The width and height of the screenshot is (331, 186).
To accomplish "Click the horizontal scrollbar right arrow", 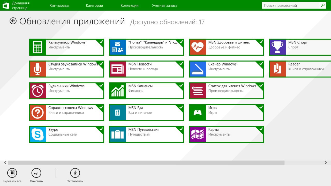I will click(326, 163).
